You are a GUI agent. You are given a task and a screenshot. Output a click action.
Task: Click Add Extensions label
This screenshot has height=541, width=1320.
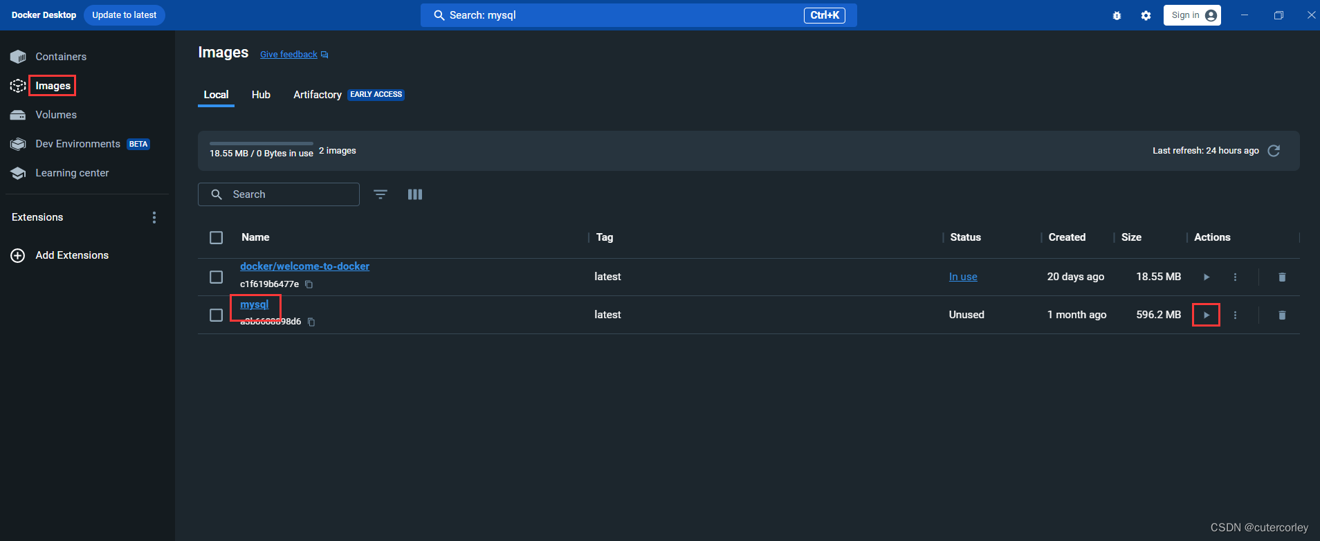point(73,255)
